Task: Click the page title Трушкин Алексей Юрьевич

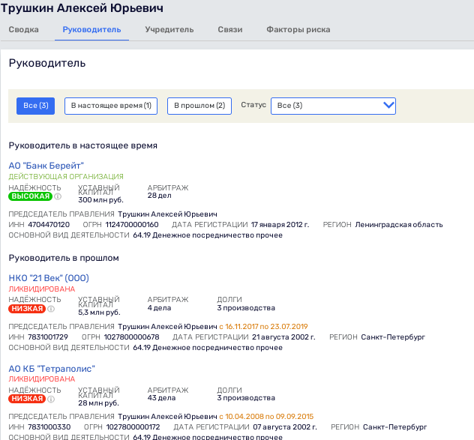Action: coord(82,8)
